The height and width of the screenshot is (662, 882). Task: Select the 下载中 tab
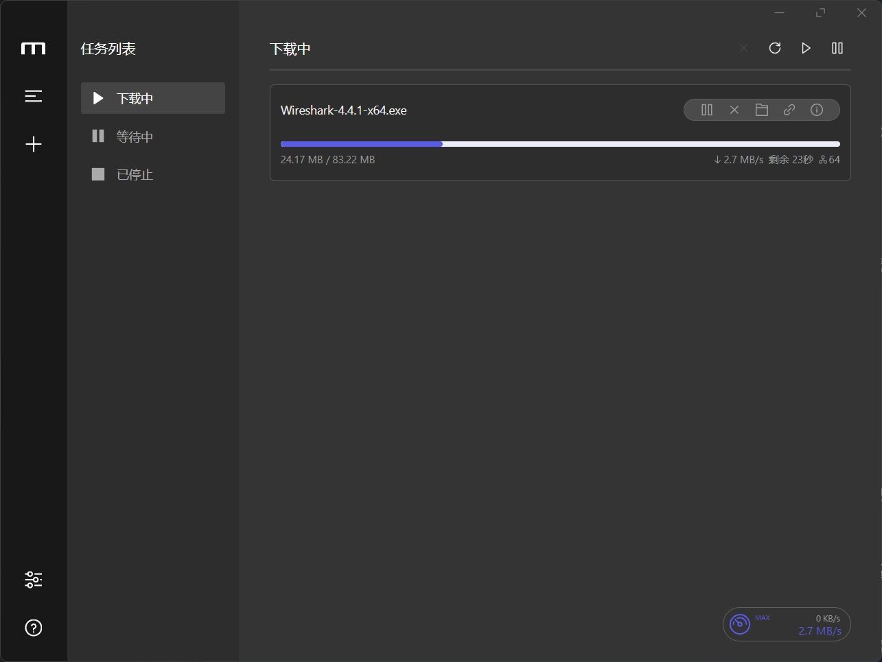pyautogui.click(x=152, y=98)
